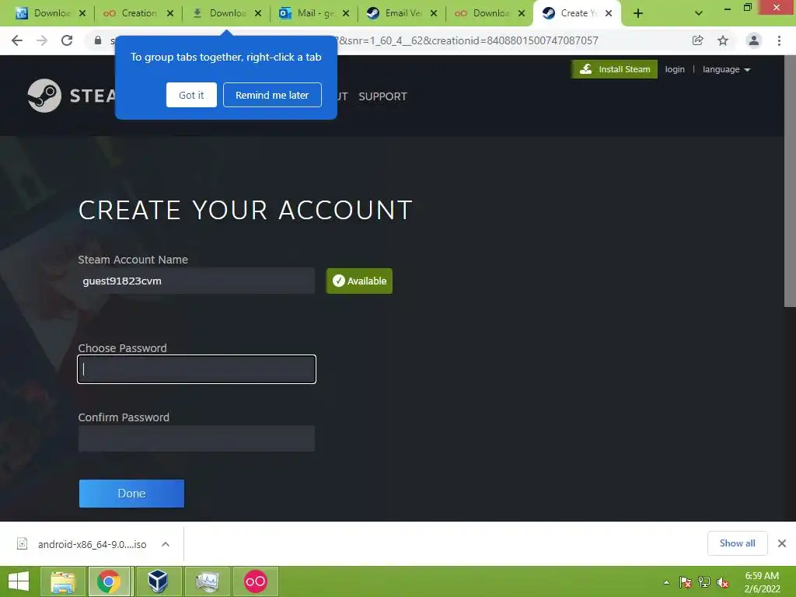Close the Mail tab
Viewport: 796px width, 597px height.
tap(346, 13)
